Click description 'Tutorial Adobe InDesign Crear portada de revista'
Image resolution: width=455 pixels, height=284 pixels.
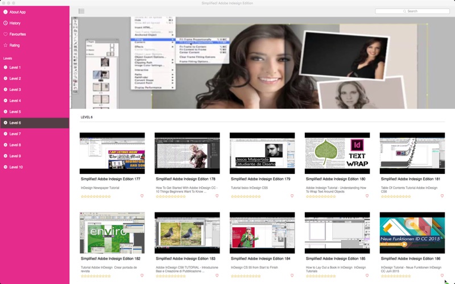tap(109, 269)
